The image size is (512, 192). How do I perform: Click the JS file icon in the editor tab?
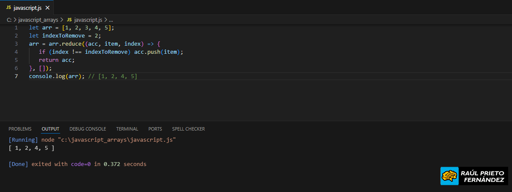pyautogui.click(x=9, y=8)
